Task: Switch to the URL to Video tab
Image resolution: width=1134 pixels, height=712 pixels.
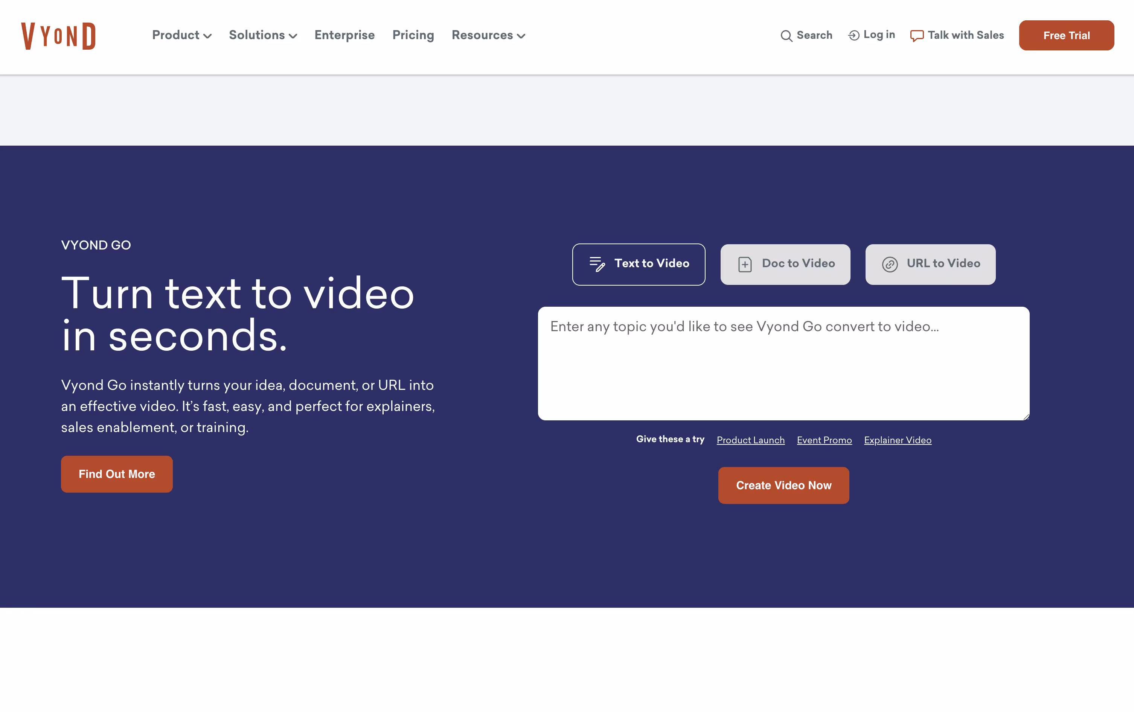Action: 930,265
